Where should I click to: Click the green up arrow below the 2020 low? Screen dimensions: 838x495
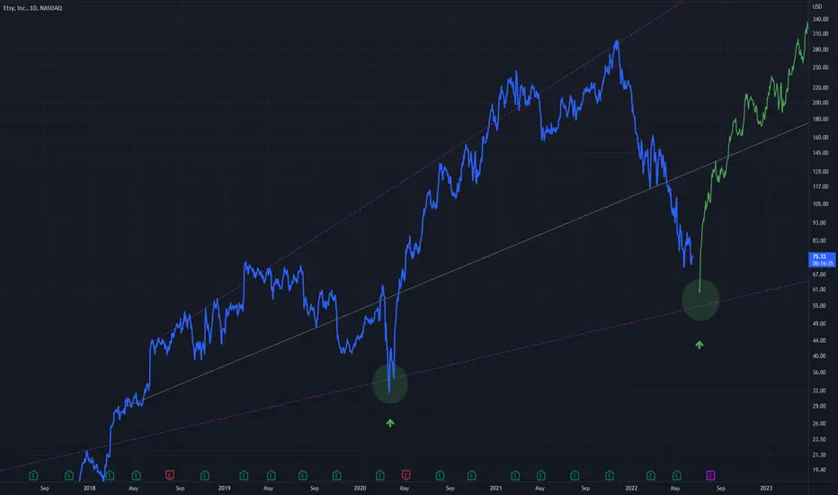pyautogui.click(x=390, y=423)
